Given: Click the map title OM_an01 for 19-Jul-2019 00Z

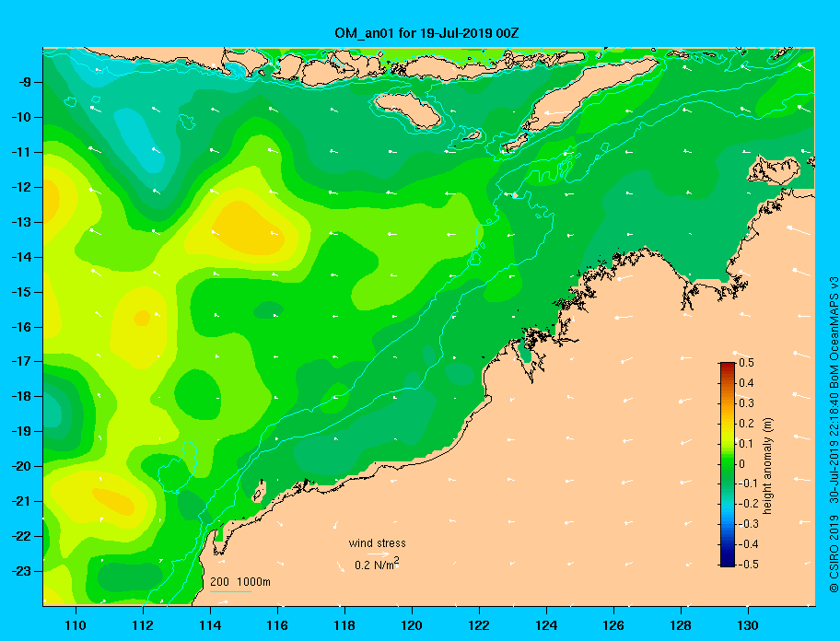Looking at the screenshot, I should click(x=426, y=33).
